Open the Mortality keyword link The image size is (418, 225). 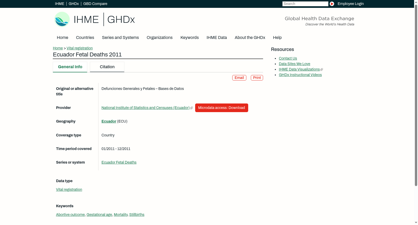pyautogui.click(x=121, y=215)
